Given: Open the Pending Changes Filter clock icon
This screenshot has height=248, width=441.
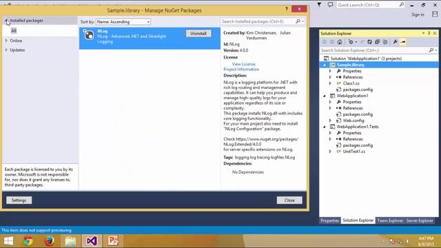Looking at the screenshot, I should click(351, 42).
